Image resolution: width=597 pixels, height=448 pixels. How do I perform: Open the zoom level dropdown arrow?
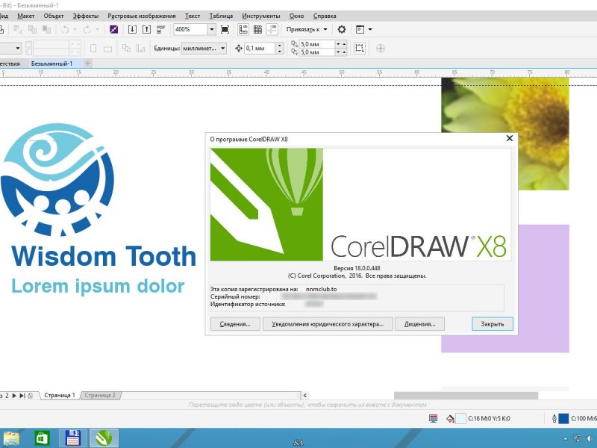click(212, 29)
